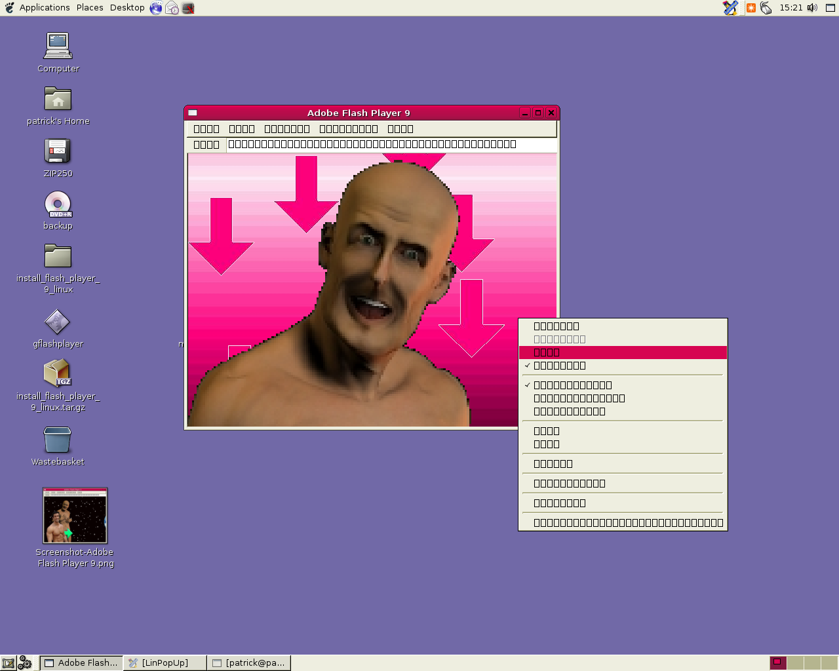Viewport: 839px width, 671px height.
Task: Maximize the Adobe Flash Player 9 window
Action: point(538,113)
